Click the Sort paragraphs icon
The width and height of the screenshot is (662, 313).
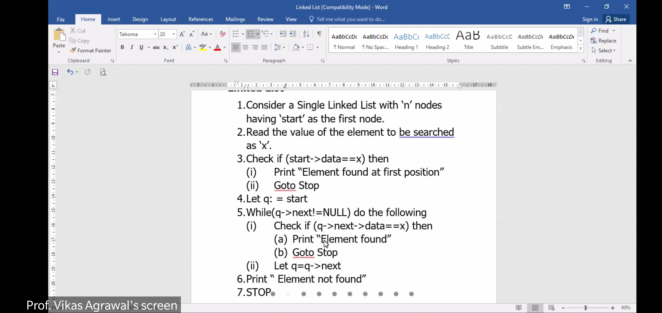click(306, 34)
